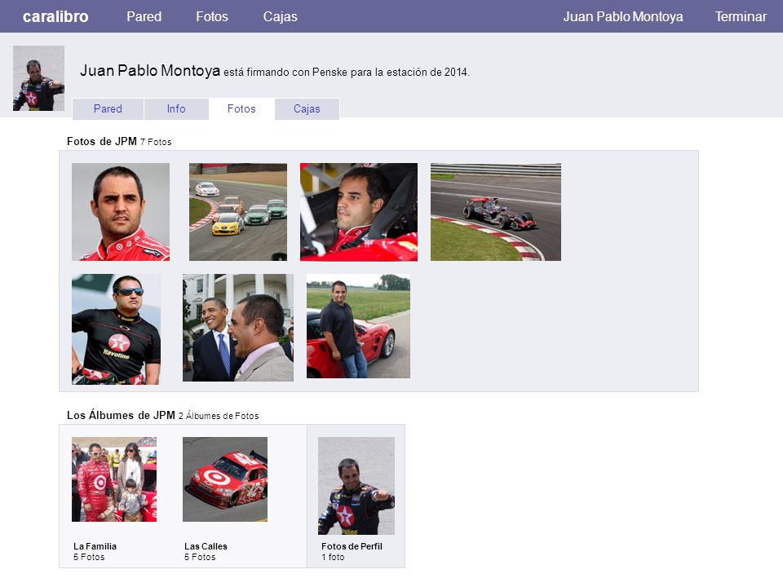
Task: Switch to the Pared profile tab
Action: 108,108
